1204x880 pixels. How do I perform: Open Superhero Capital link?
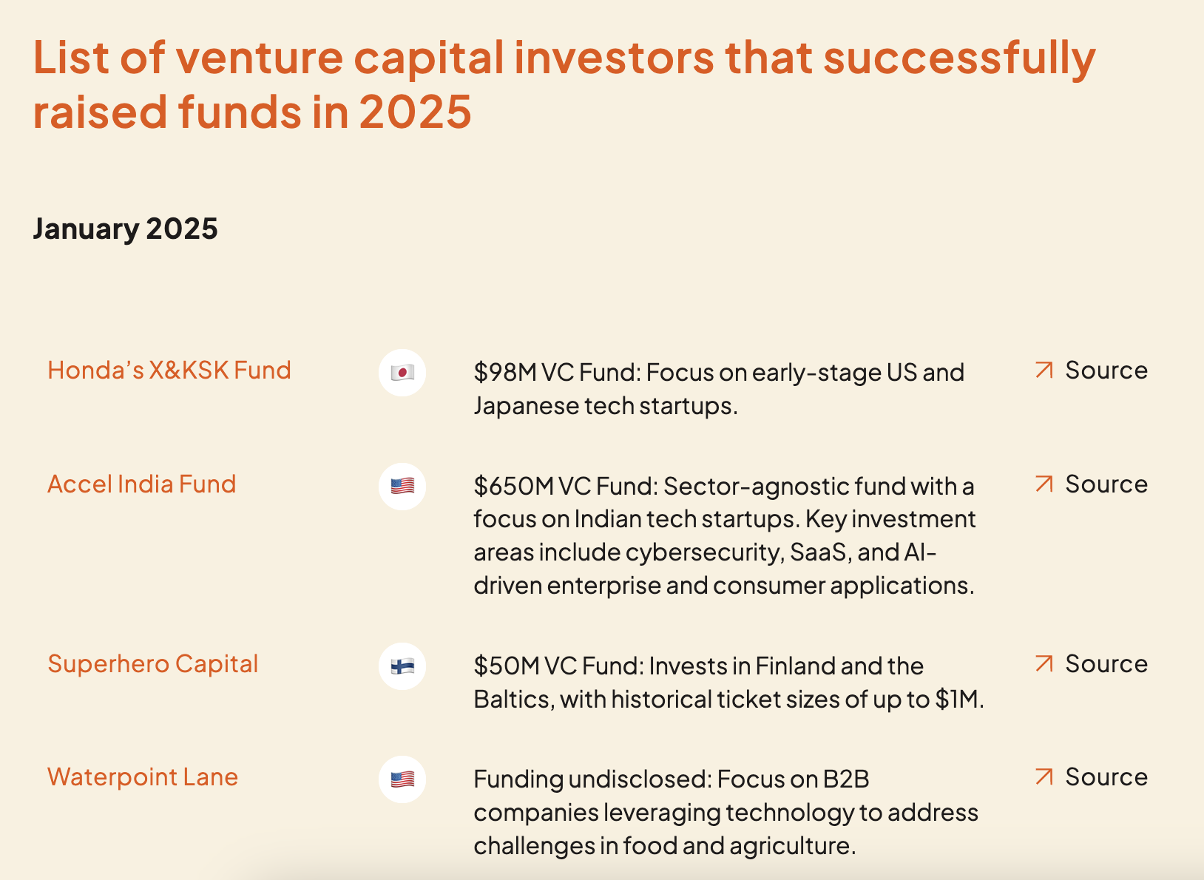tap(153, 664)
